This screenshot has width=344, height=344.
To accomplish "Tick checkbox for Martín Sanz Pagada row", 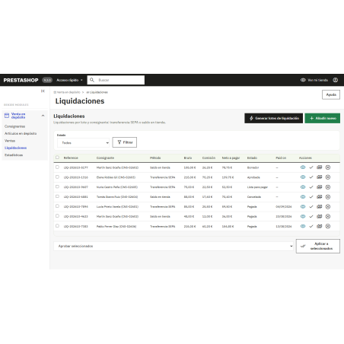I will point(57,216).
